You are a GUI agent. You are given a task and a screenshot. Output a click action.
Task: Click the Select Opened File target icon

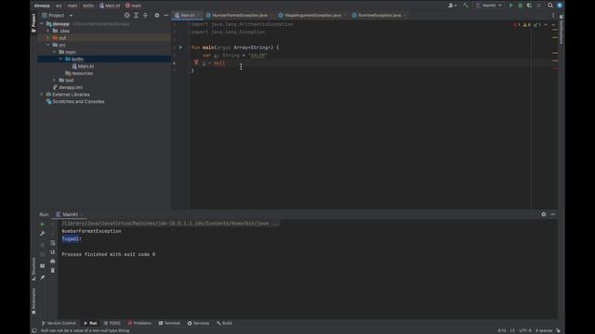pos(126,15)
